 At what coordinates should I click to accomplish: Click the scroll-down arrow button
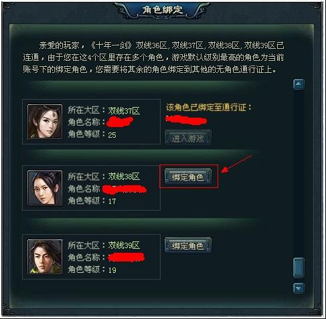coord(299,288)
